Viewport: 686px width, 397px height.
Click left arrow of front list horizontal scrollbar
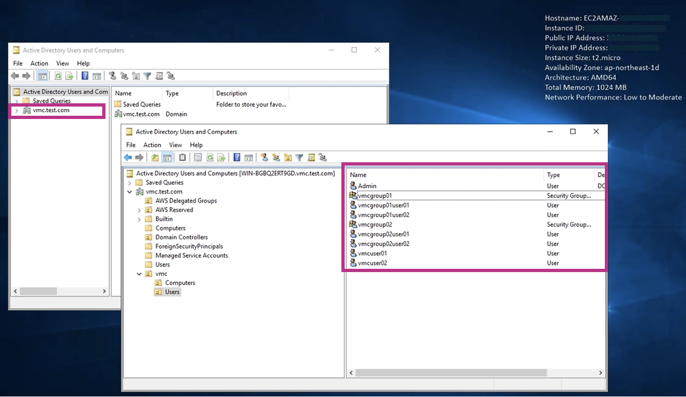coord(352,373)
